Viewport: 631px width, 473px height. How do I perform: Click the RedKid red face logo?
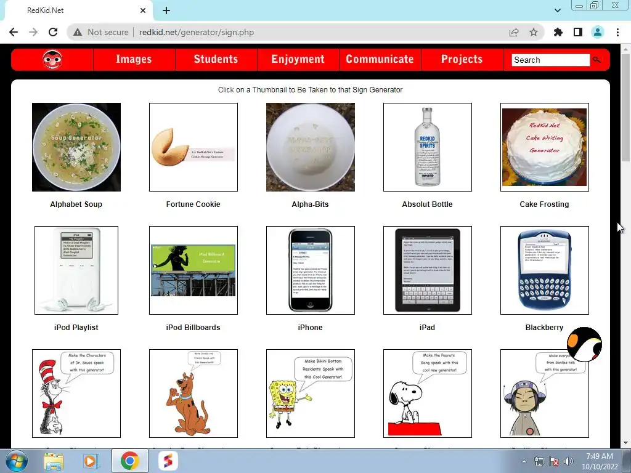click(x=52, y=60)
